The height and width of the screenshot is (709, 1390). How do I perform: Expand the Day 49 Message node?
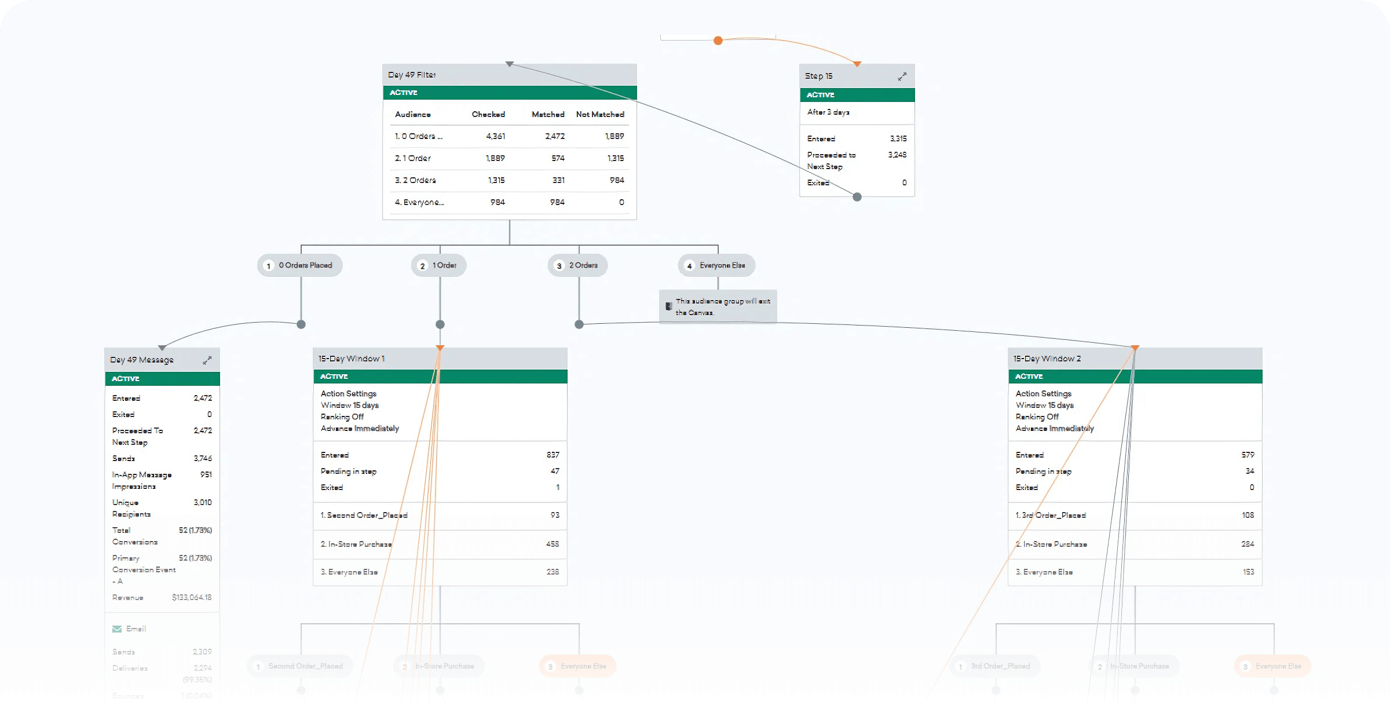click(207, 360)
